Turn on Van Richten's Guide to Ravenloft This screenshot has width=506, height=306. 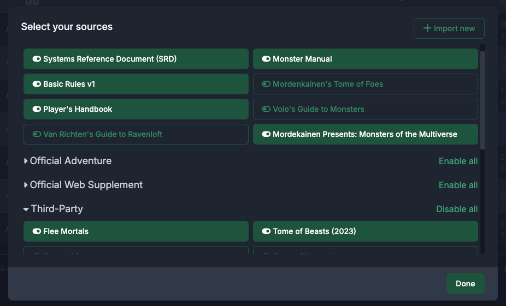coord(136,134)
